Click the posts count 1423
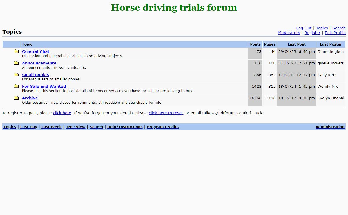 point(257,87)
